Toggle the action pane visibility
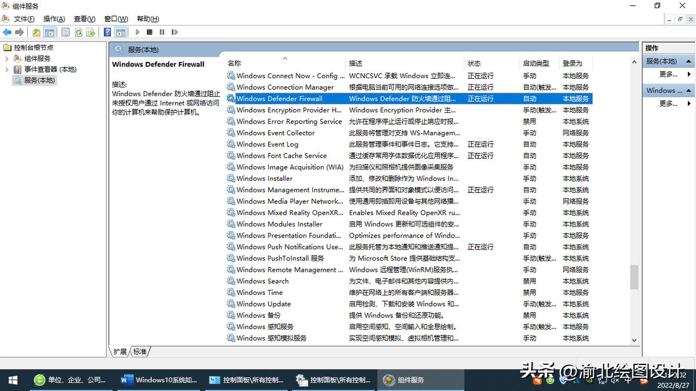This screenshot has height=391, width=696. click(120, 32)
